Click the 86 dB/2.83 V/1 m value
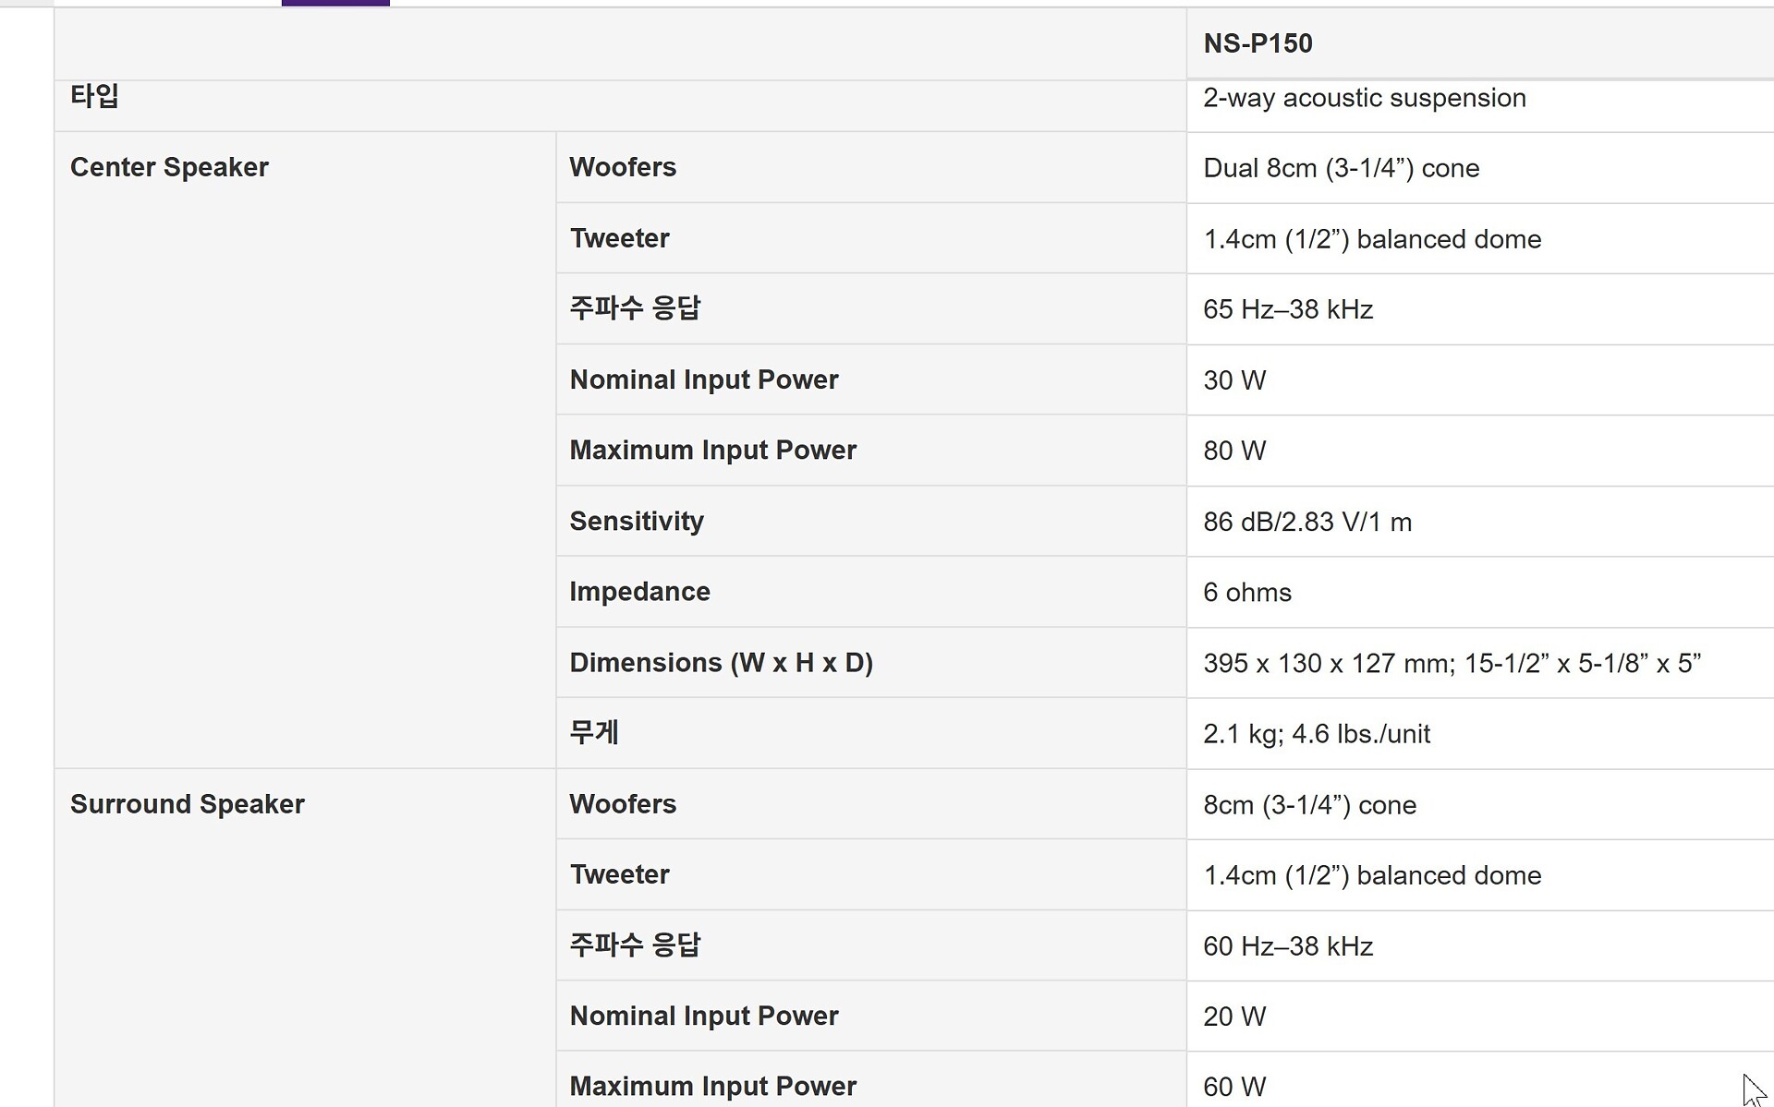 [1306, 522]
